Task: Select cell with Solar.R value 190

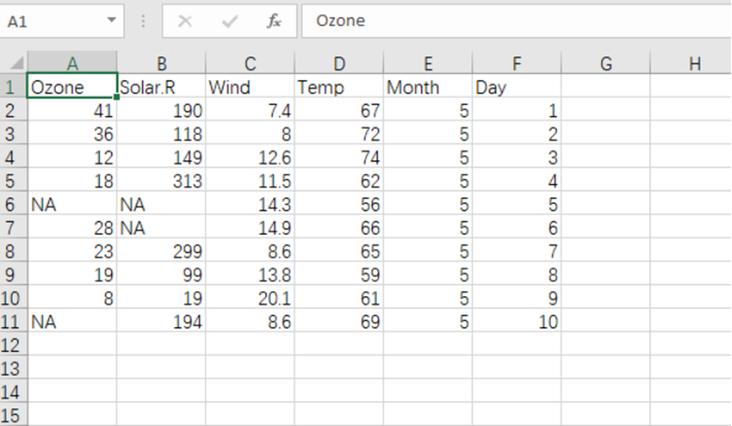Action: 161,110
